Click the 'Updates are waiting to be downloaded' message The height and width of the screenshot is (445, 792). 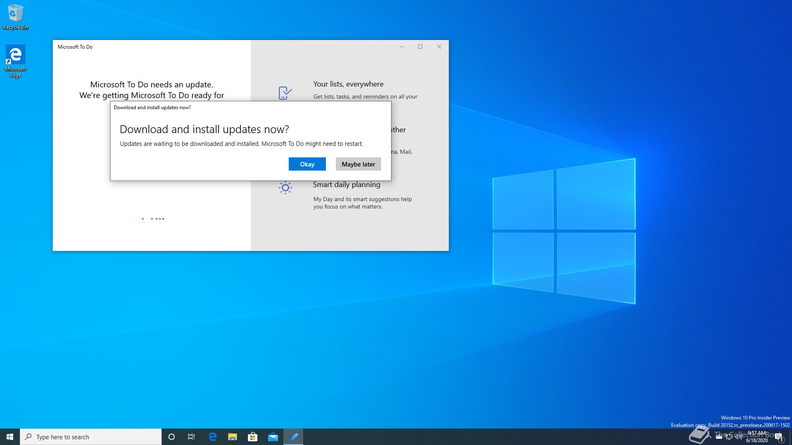coord(241,144)
